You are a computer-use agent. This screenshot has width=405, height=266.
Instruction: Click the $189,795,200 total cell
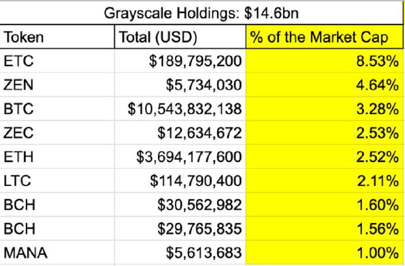point(180,61)
